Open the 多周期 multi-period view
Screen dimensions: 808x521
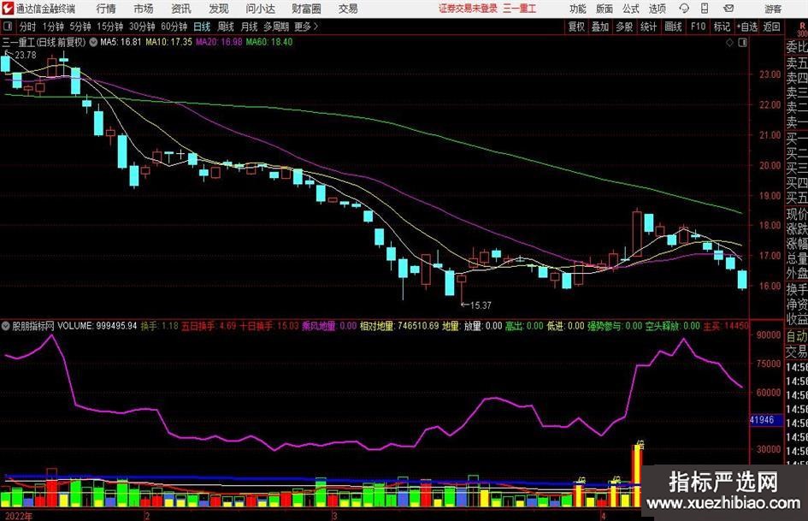tap(276, 27)
